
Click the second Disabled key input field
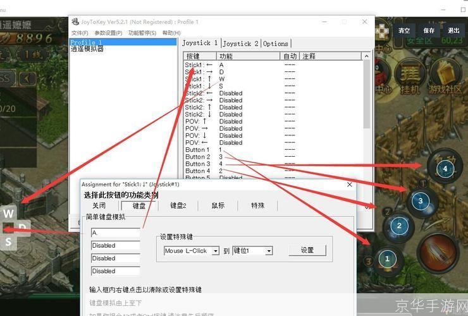(116, 246)
